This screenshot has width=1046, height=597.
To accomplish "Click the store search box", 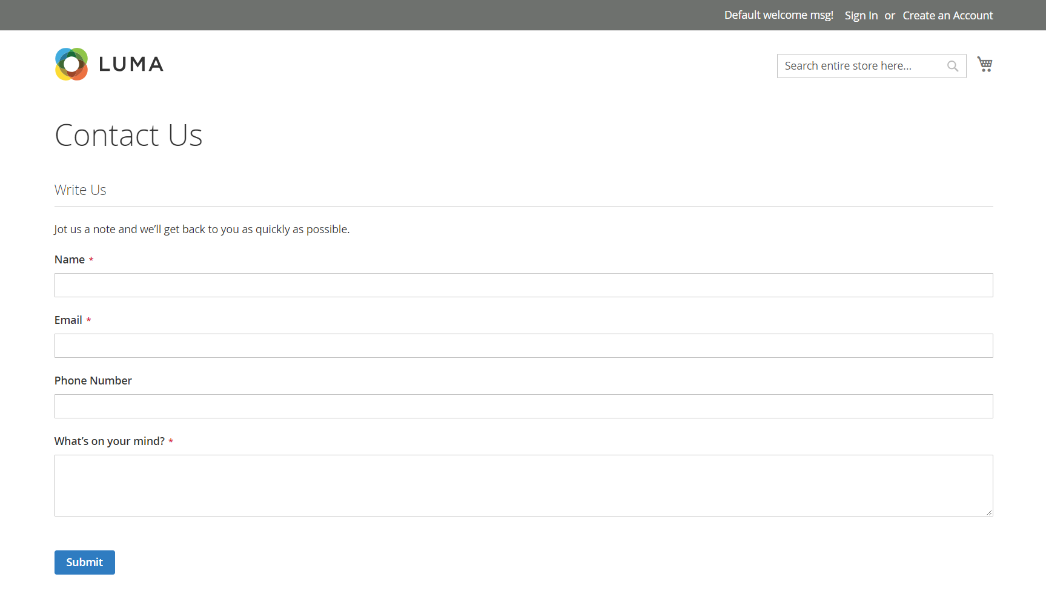I will [871, 66].
